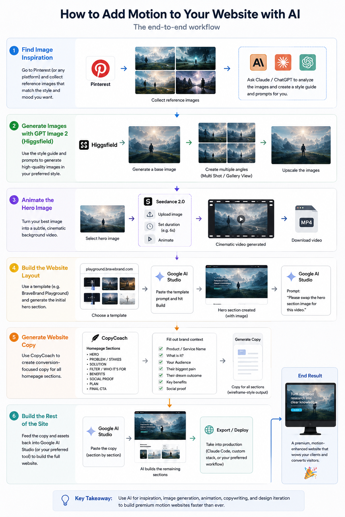Click the "Generate Website Copy" heading
The width and height of the screenshot is (345, 517).
tap(45, 341)
